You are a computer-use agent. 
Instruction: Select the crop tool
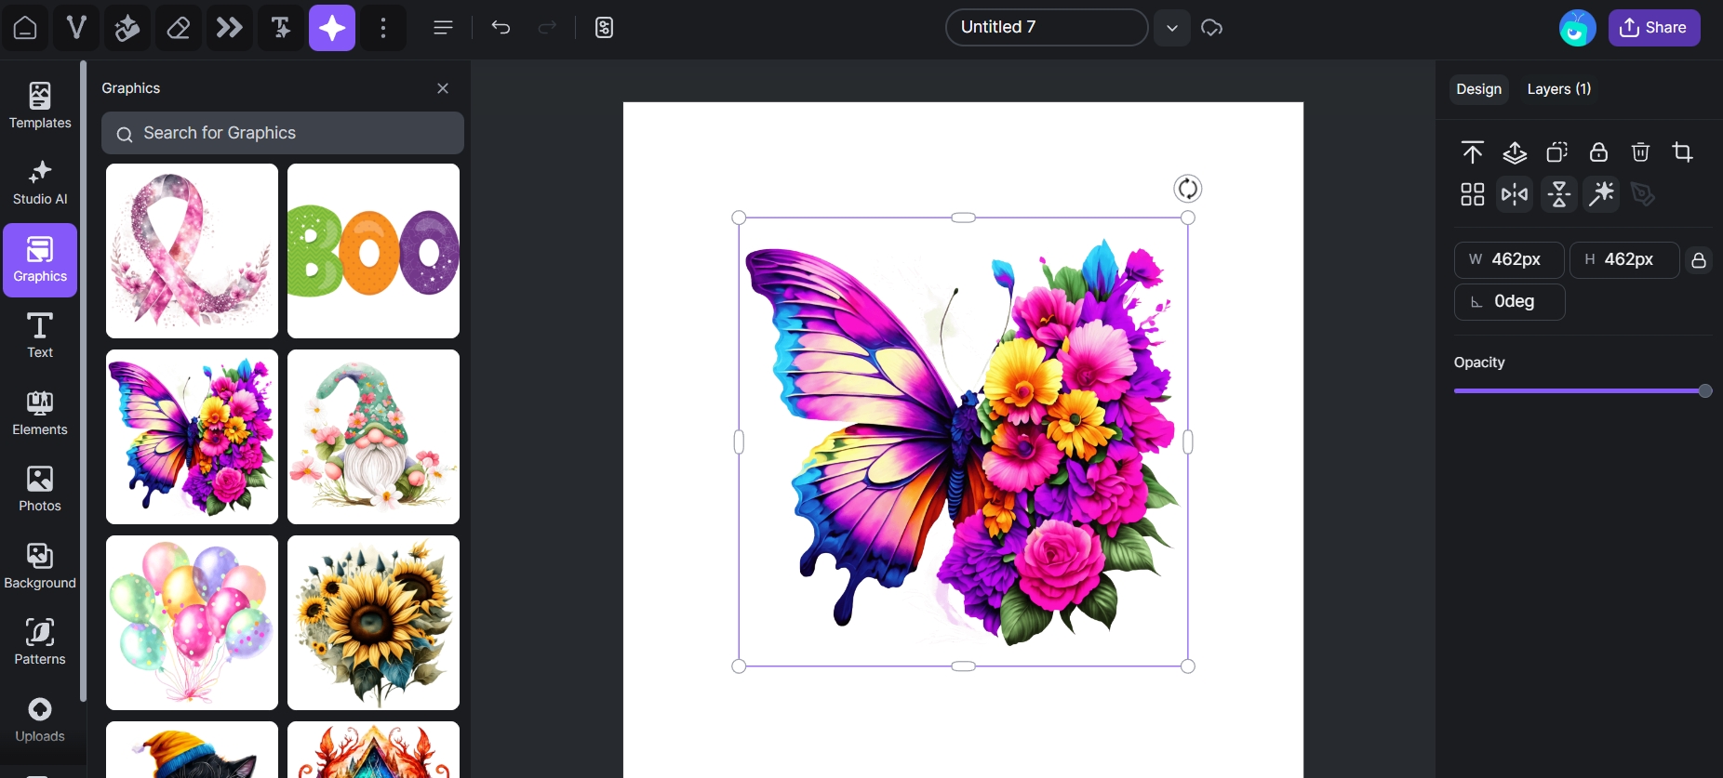tap(1682, 152)
